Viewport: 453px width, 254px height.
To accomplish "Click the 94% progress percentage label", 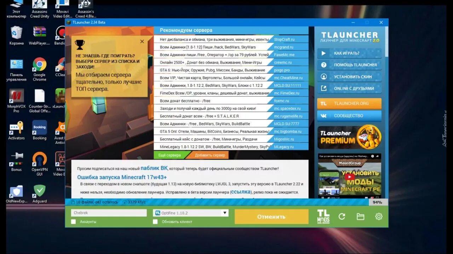I will [378, 202].
